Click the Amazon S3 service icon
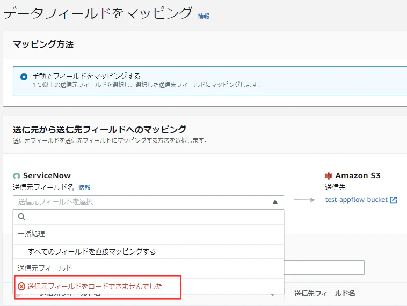 click(x=329, y=176)
